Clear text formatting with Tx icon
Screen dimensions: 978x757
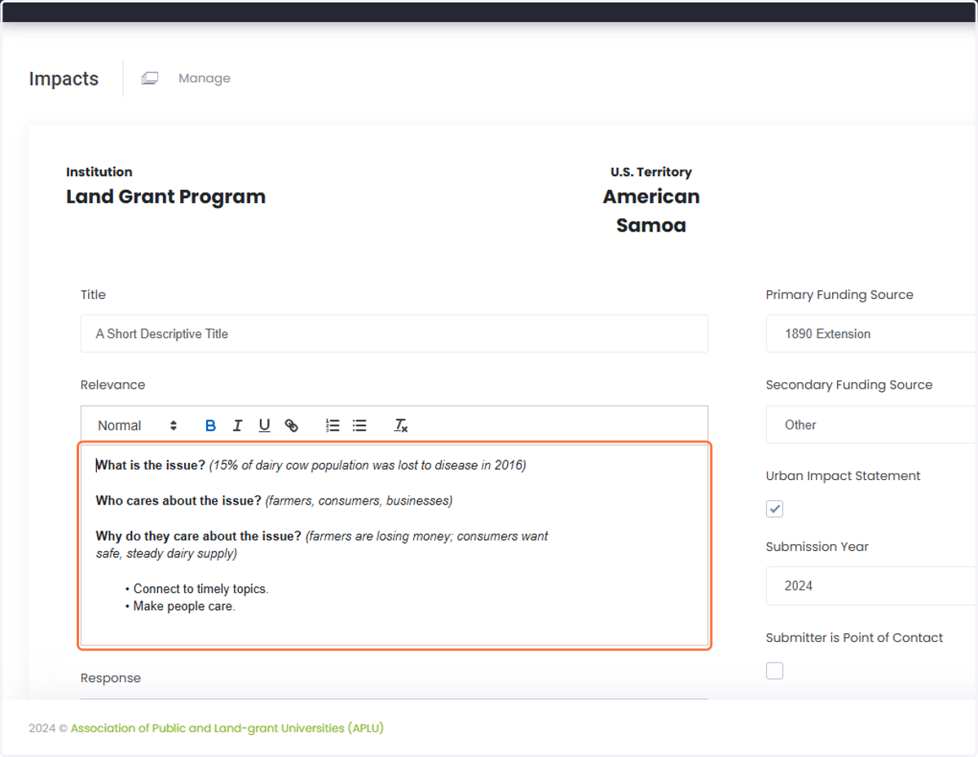pyautogui.click(x=401, y=425)
